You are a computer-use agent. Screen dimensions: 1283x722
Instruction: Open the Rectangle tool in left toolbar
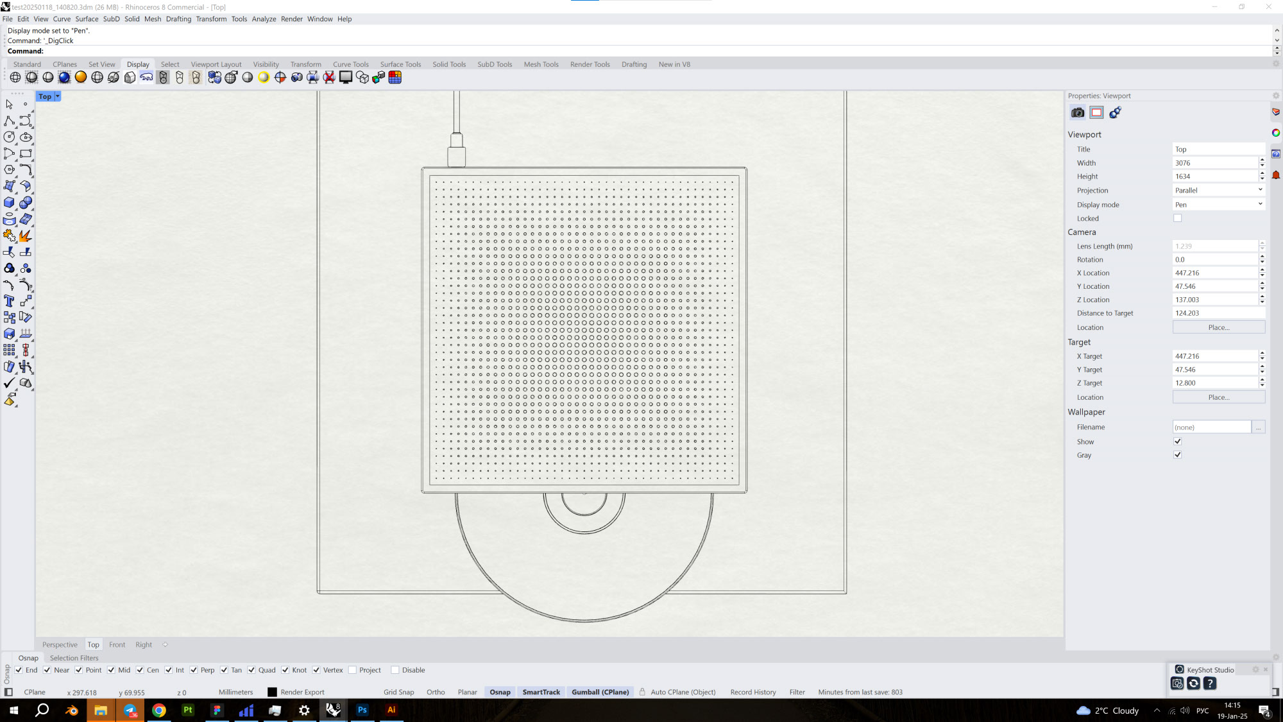[26, 153]
